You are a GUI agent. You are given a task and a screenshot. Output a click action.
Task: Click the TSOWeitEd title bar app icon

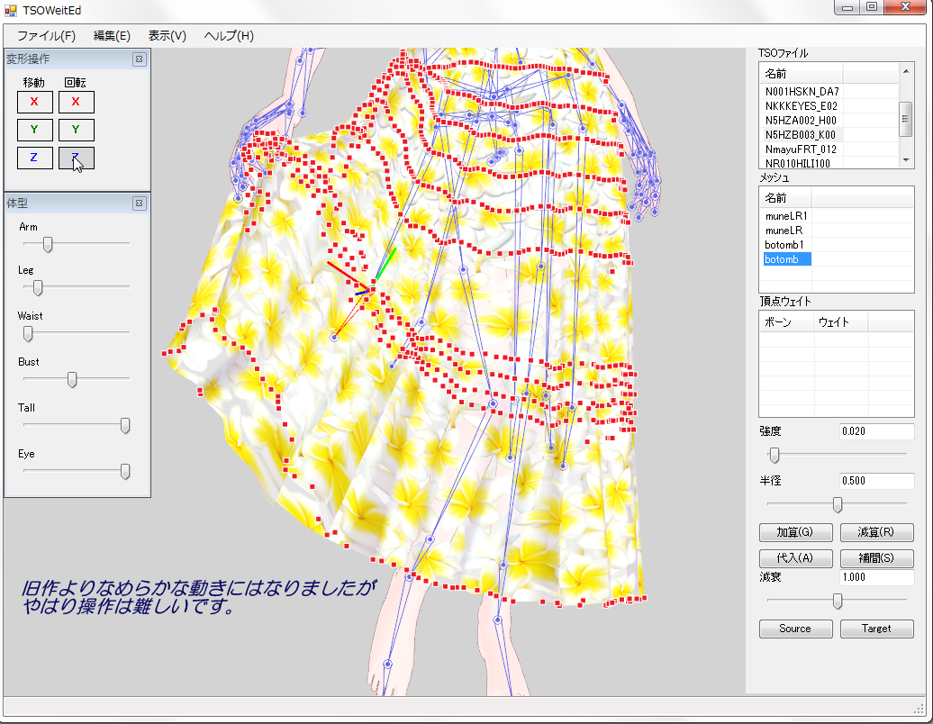(x=11, y=10)
